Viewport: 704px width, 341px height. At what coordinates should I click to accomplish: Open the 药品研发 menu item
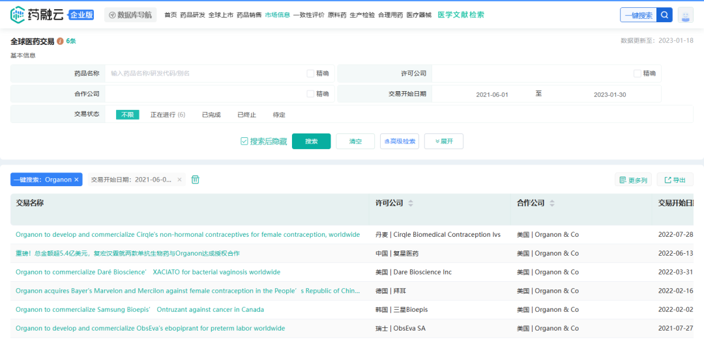click(x=193, y=14)
